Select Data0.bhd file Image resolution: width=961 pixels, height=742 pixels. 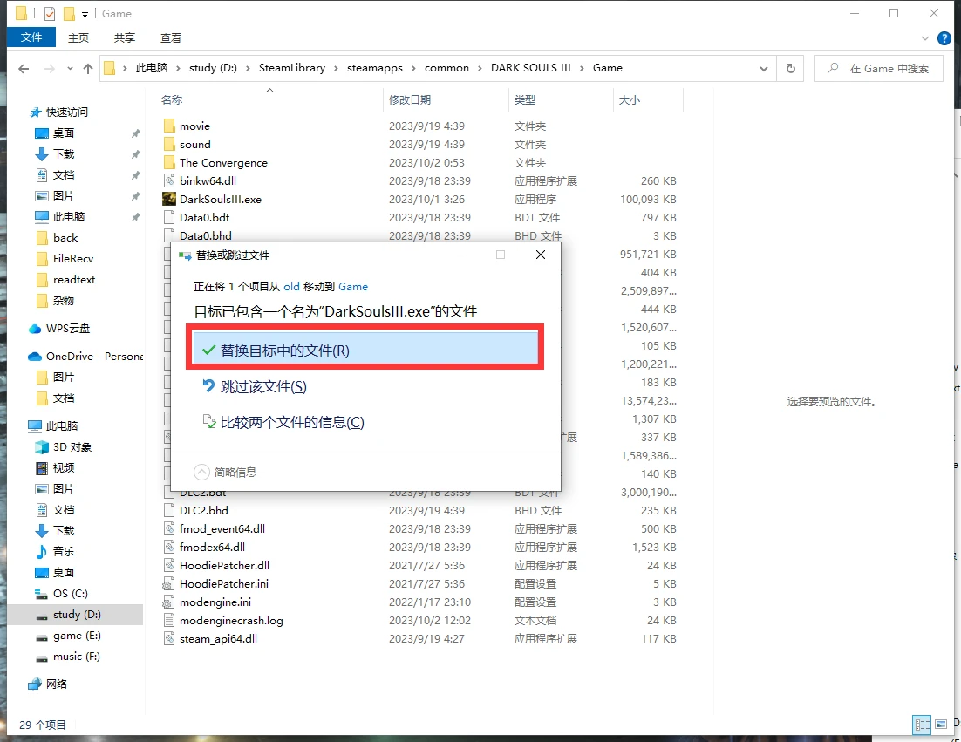click(205, 236)
